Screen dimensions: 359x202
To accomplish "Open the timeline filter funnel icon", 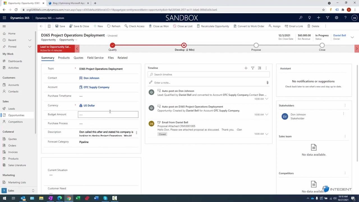I will 253,68.
